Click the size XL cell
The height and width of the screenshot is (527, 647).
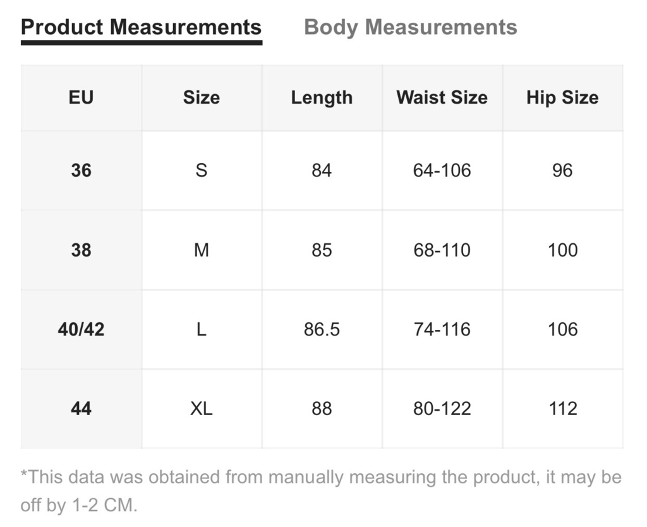click(202, 409)
